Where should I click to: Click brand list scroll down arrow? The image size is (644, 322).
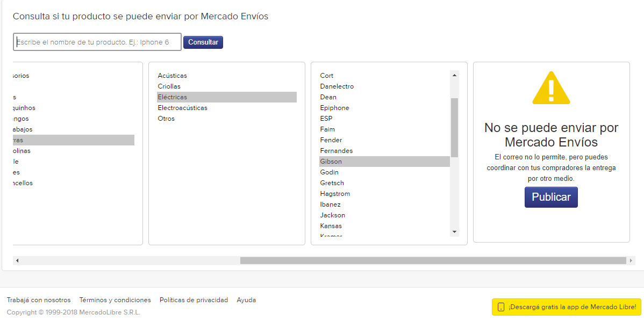coord(454,232)
